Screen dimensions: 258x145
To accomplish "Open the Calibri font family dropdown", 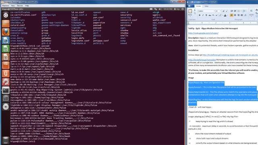I will (214, 11).
